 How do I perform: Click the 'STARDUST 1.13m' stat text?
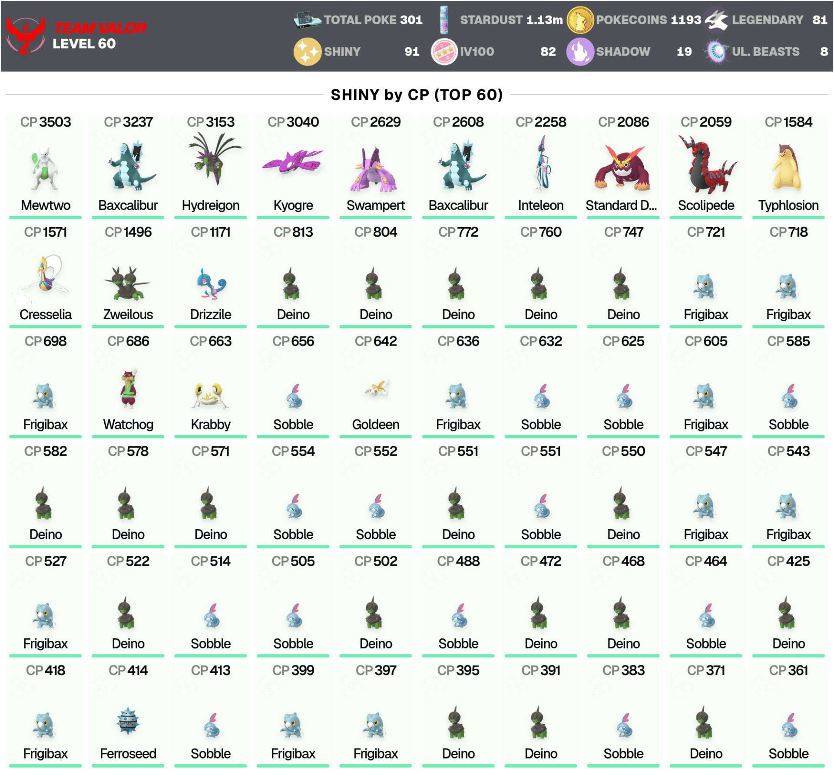click(511, 20)
